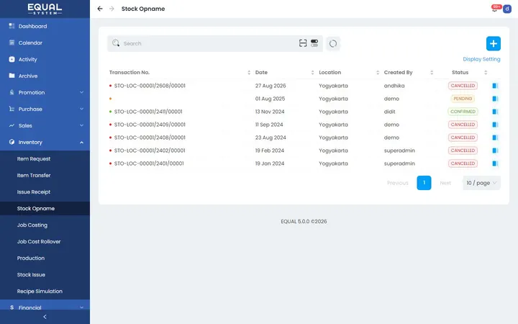Collapse the sidebar with the arrow
This screenshot has width=518, height=324.
pos(45,317)
